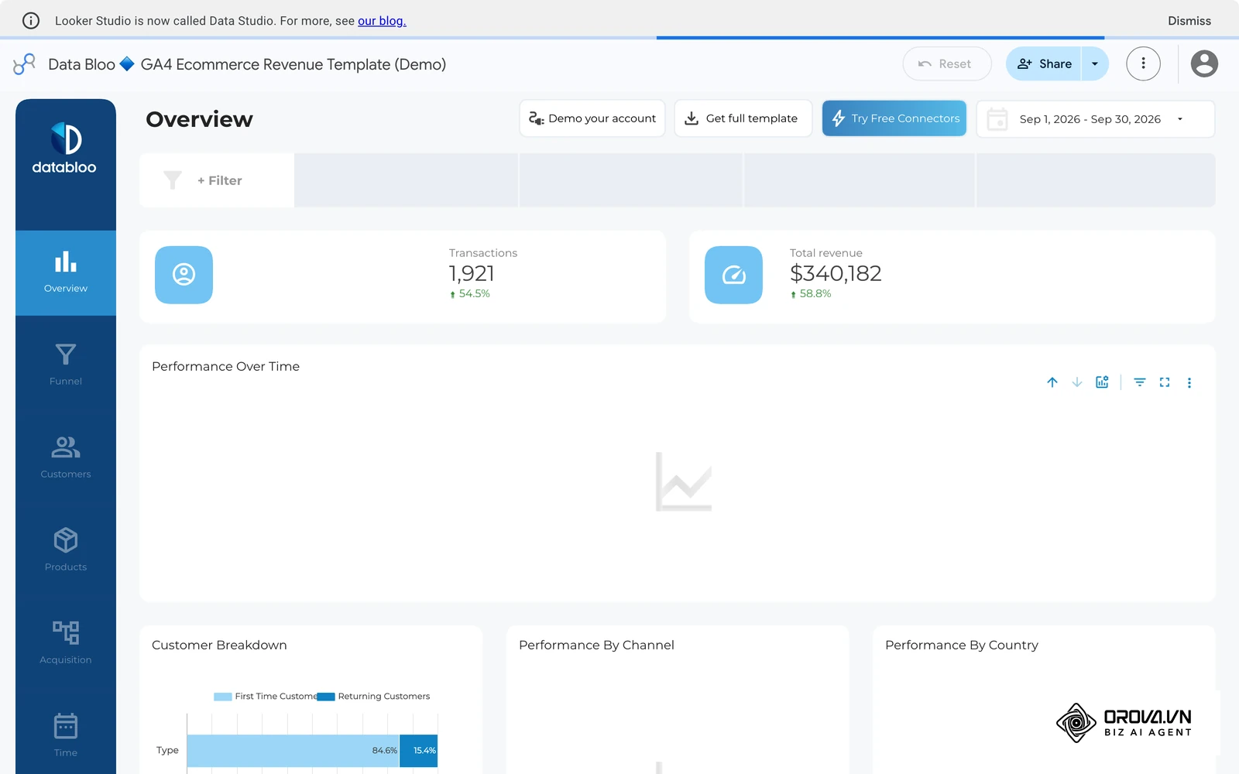Expand the Share dropdown arrow
1239x774 pixels.
pyautogui.click(x=1095, y=63)
